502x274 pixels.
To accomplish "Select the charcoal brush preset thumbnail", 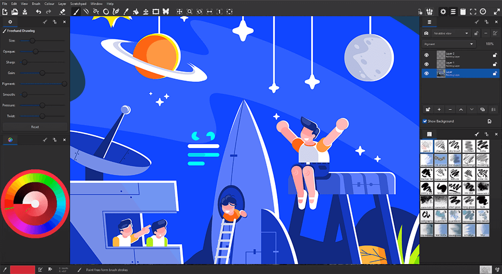I will [441, 145].
